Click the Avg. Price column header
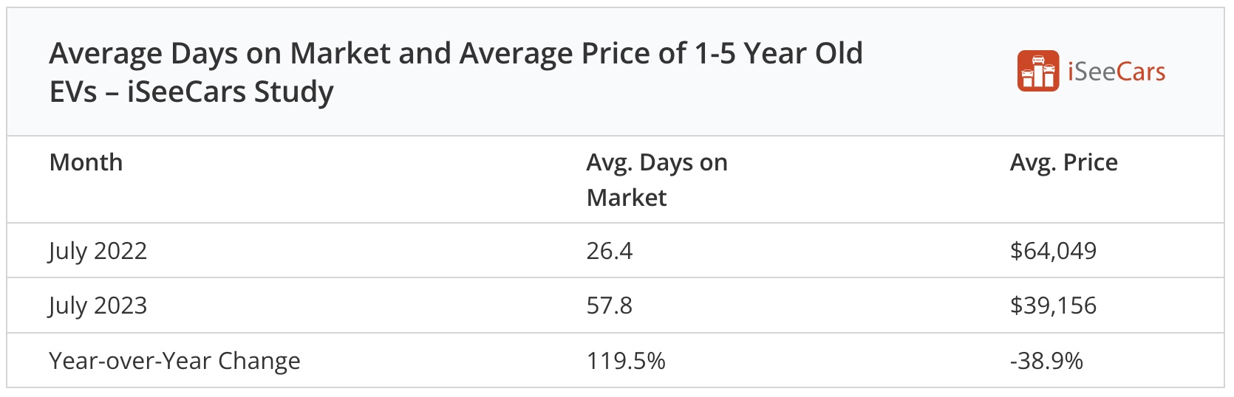This screenshot has width=1234, height=397. (x=1063, y=162)
